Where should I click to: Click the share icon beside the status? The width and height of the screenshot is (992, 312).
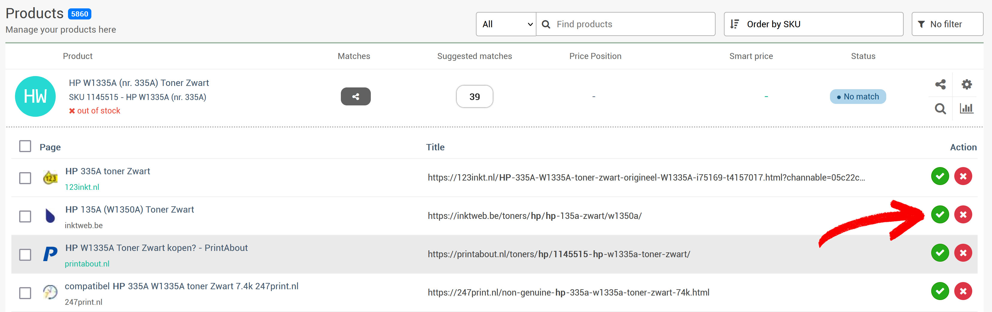[940, 84]
